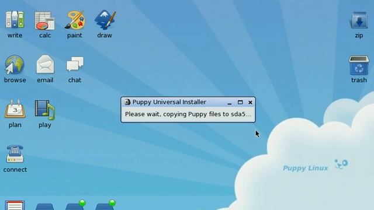Close the Puppy Universal Installer window

[250, 103]
